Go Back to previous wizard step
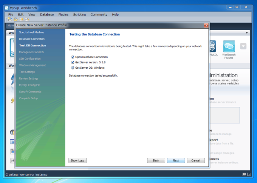The height and width of the screenshot is (183, 257). pyautogui.click(x=156, y=160)
